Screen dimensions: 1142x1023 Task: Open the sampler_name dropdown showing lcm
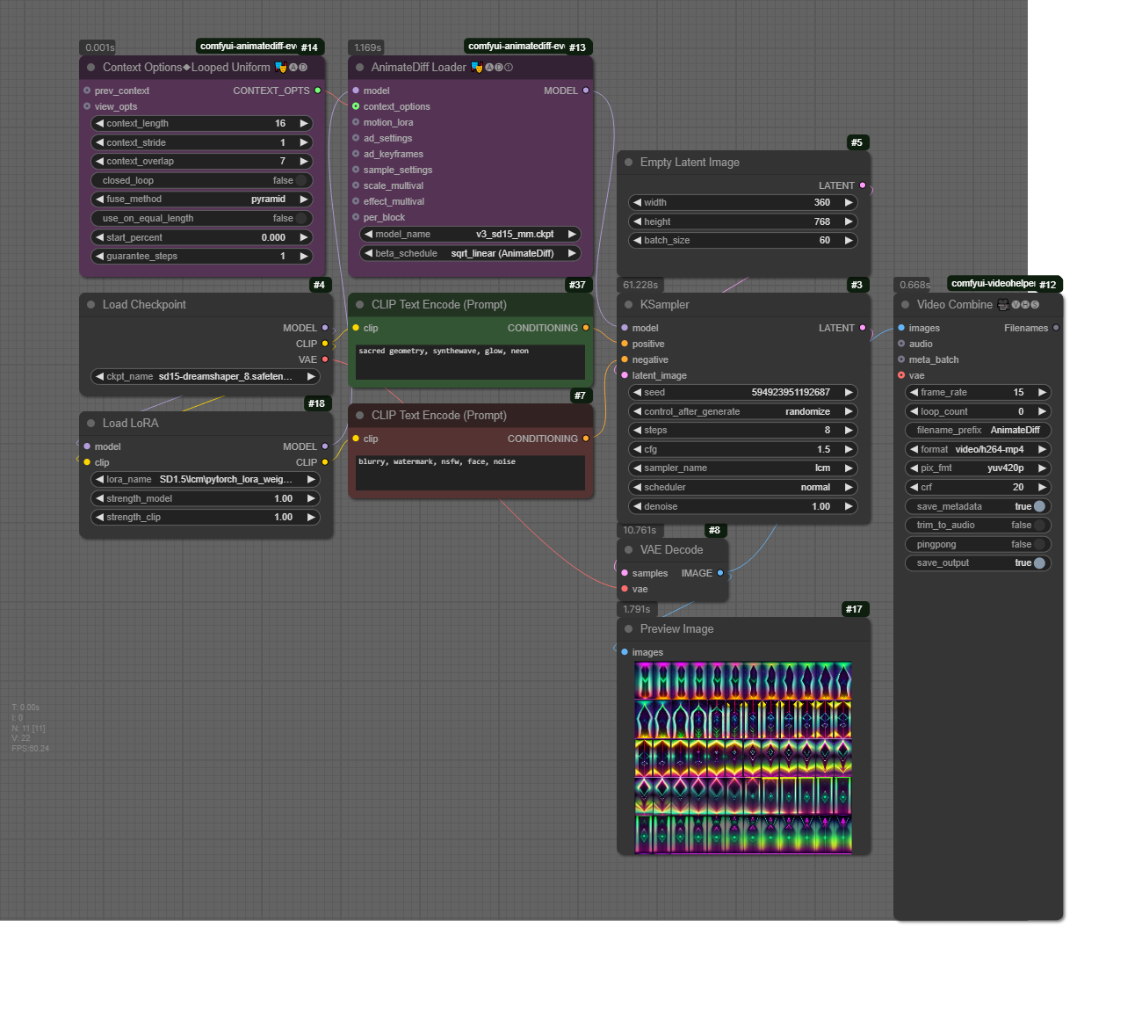[x=742, y=468]
